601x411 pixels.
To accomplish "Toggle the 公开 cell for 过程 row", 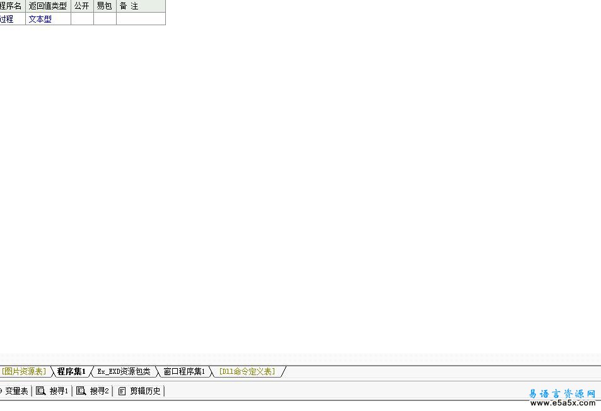I will pos(82,19).
